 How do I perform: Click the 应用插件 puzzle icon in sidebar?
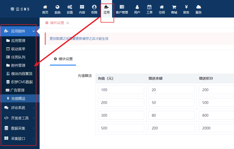point(6,31)
